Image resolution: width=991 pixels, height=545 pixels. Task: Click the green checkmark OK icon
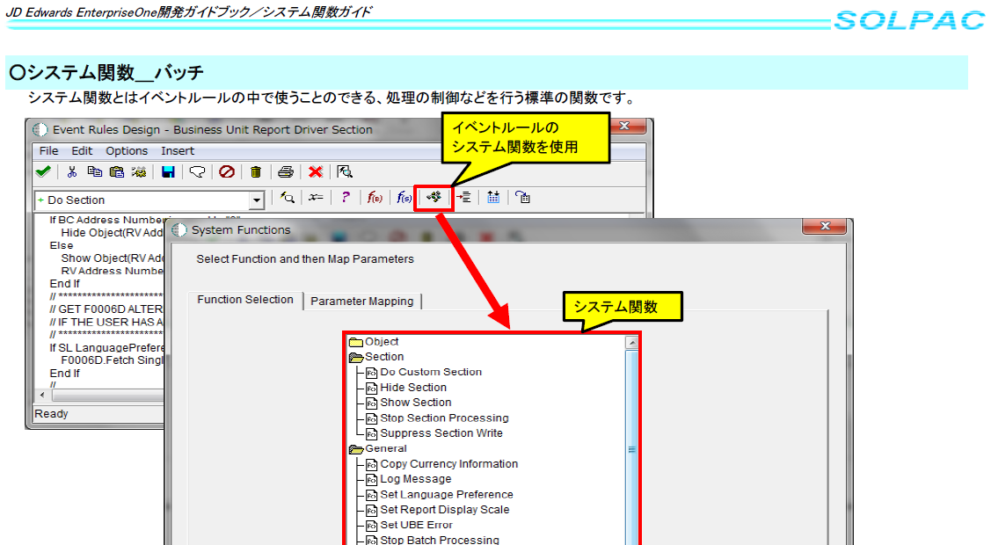click(44, 171)
